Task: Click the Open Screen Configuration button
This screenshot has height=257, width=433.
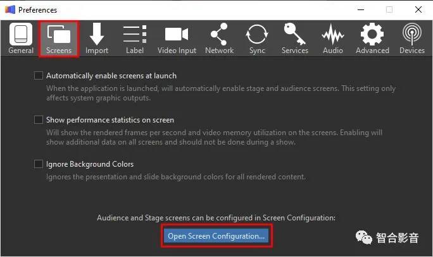Action: click(216, 236)
